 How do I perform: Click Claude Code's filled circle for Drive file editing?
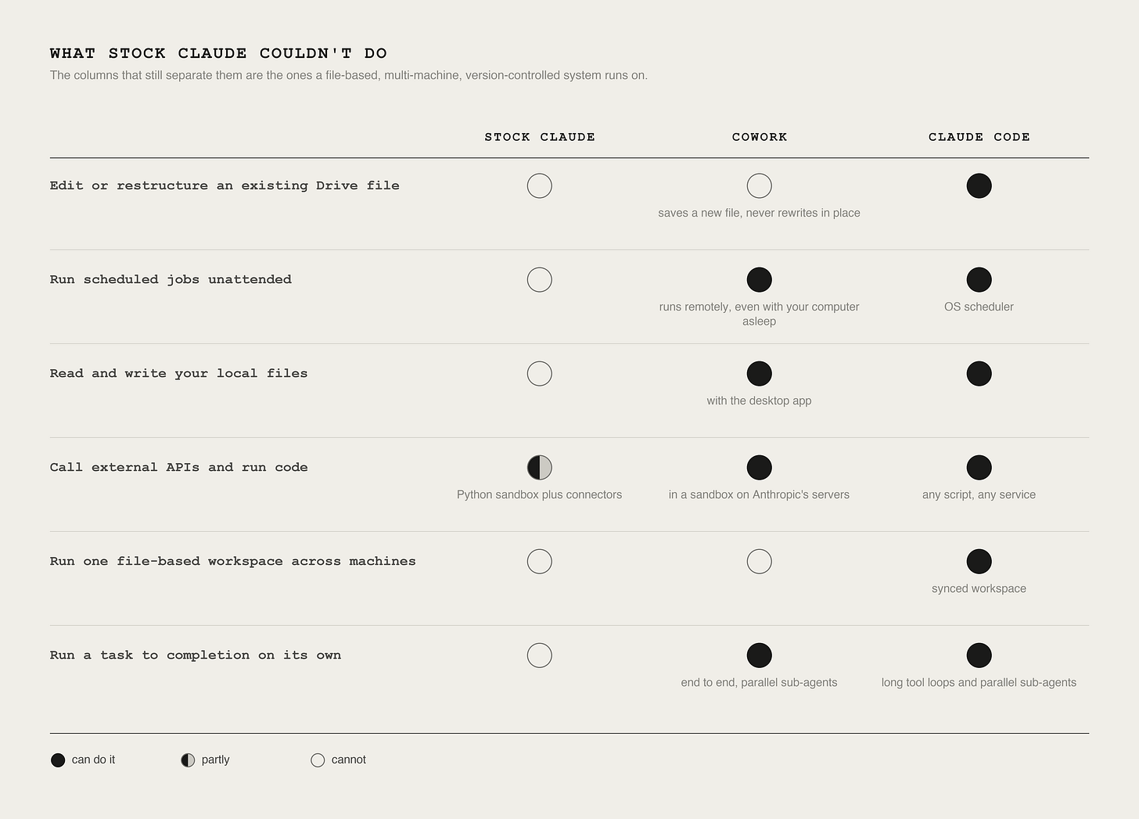979,186
